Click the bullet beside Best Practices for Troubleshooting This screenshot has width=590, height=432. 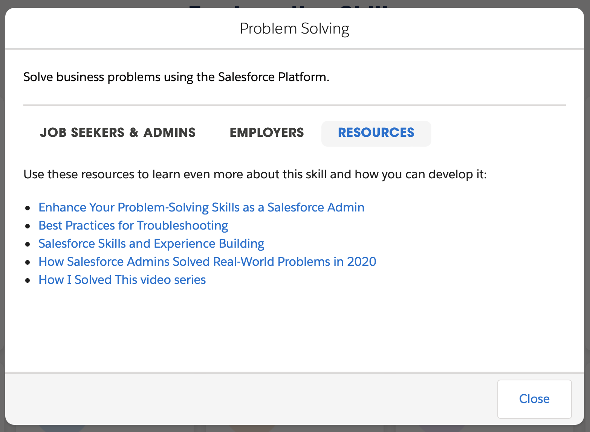(x=28, y=226)
